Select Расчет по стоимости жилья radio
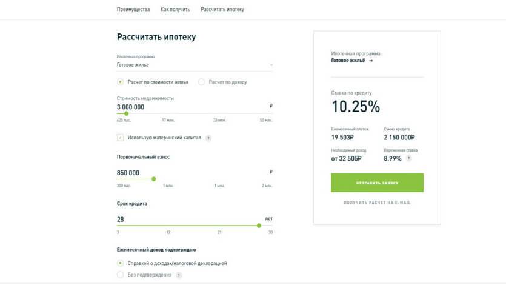Screen dimensions: 506x285 click(x=120, y=82)
